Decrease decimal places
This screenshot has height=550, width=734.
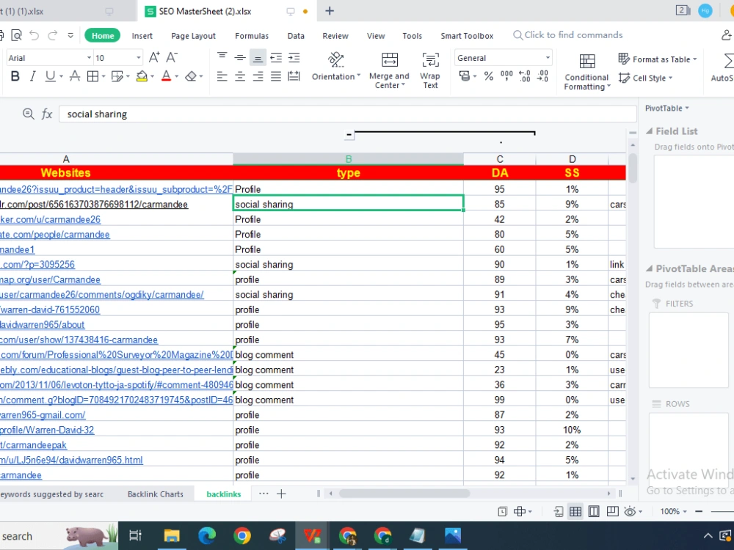pyautogui.click(x=543, y=76)
